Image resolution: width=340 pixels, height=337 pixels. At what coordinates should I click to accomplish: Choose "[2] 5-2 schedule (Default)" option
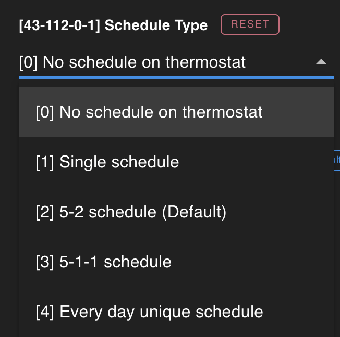(131, 212)
